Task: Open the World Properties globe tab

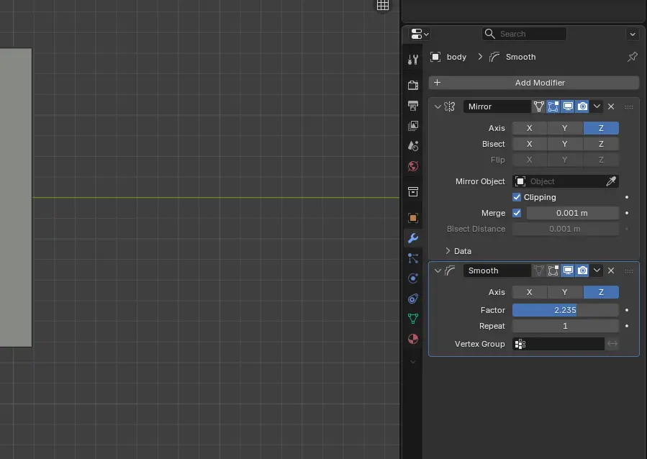Action: 412,166
